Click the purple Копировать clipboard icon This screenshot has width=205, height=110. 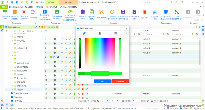(x=83, y=12)
